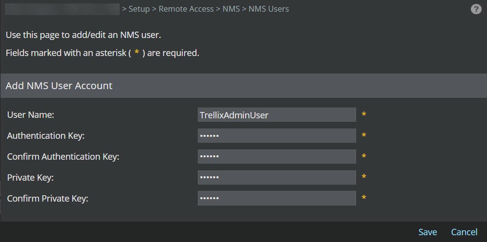Open Remote Access in the breadcrumb
487x242 pixels.
(186, 9)
